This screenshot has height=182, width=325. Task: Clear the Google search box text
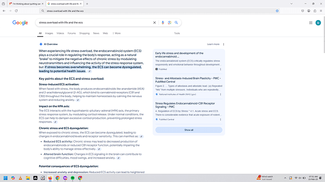point(154,23)
